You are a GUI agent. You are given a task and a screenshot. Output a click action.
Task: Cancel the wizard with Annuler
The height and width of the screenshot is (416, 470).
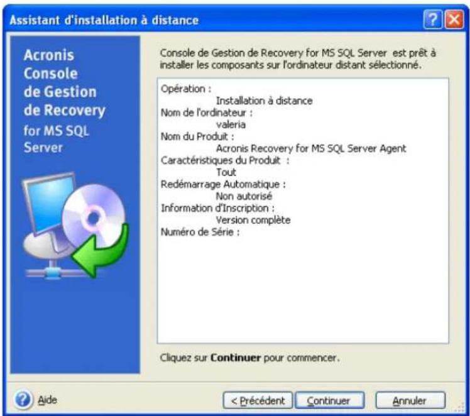(x=410, y=400)
